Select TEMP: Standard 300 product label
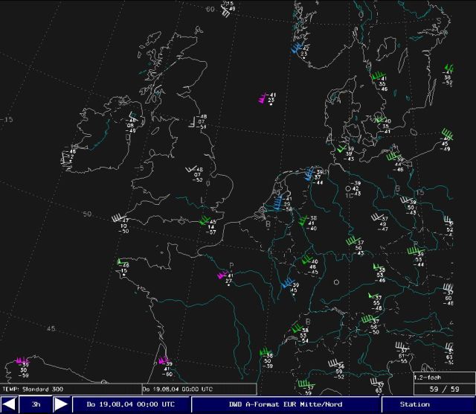 (x=31, y=389)
